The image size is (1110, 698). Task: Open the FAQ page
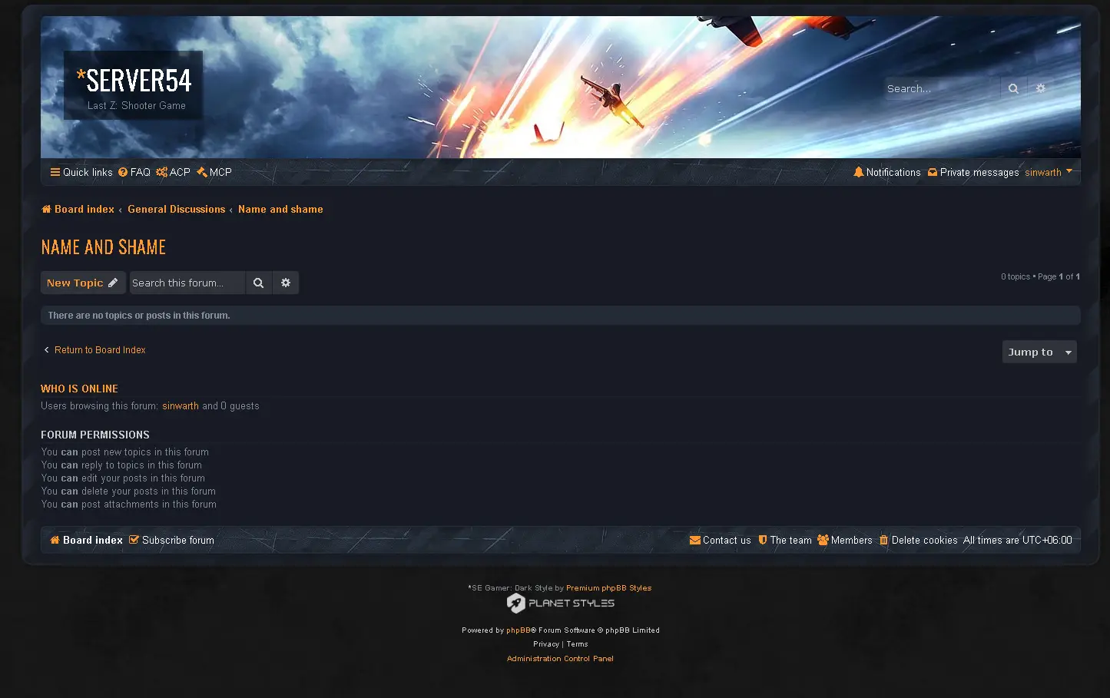[x=134, y=172]
